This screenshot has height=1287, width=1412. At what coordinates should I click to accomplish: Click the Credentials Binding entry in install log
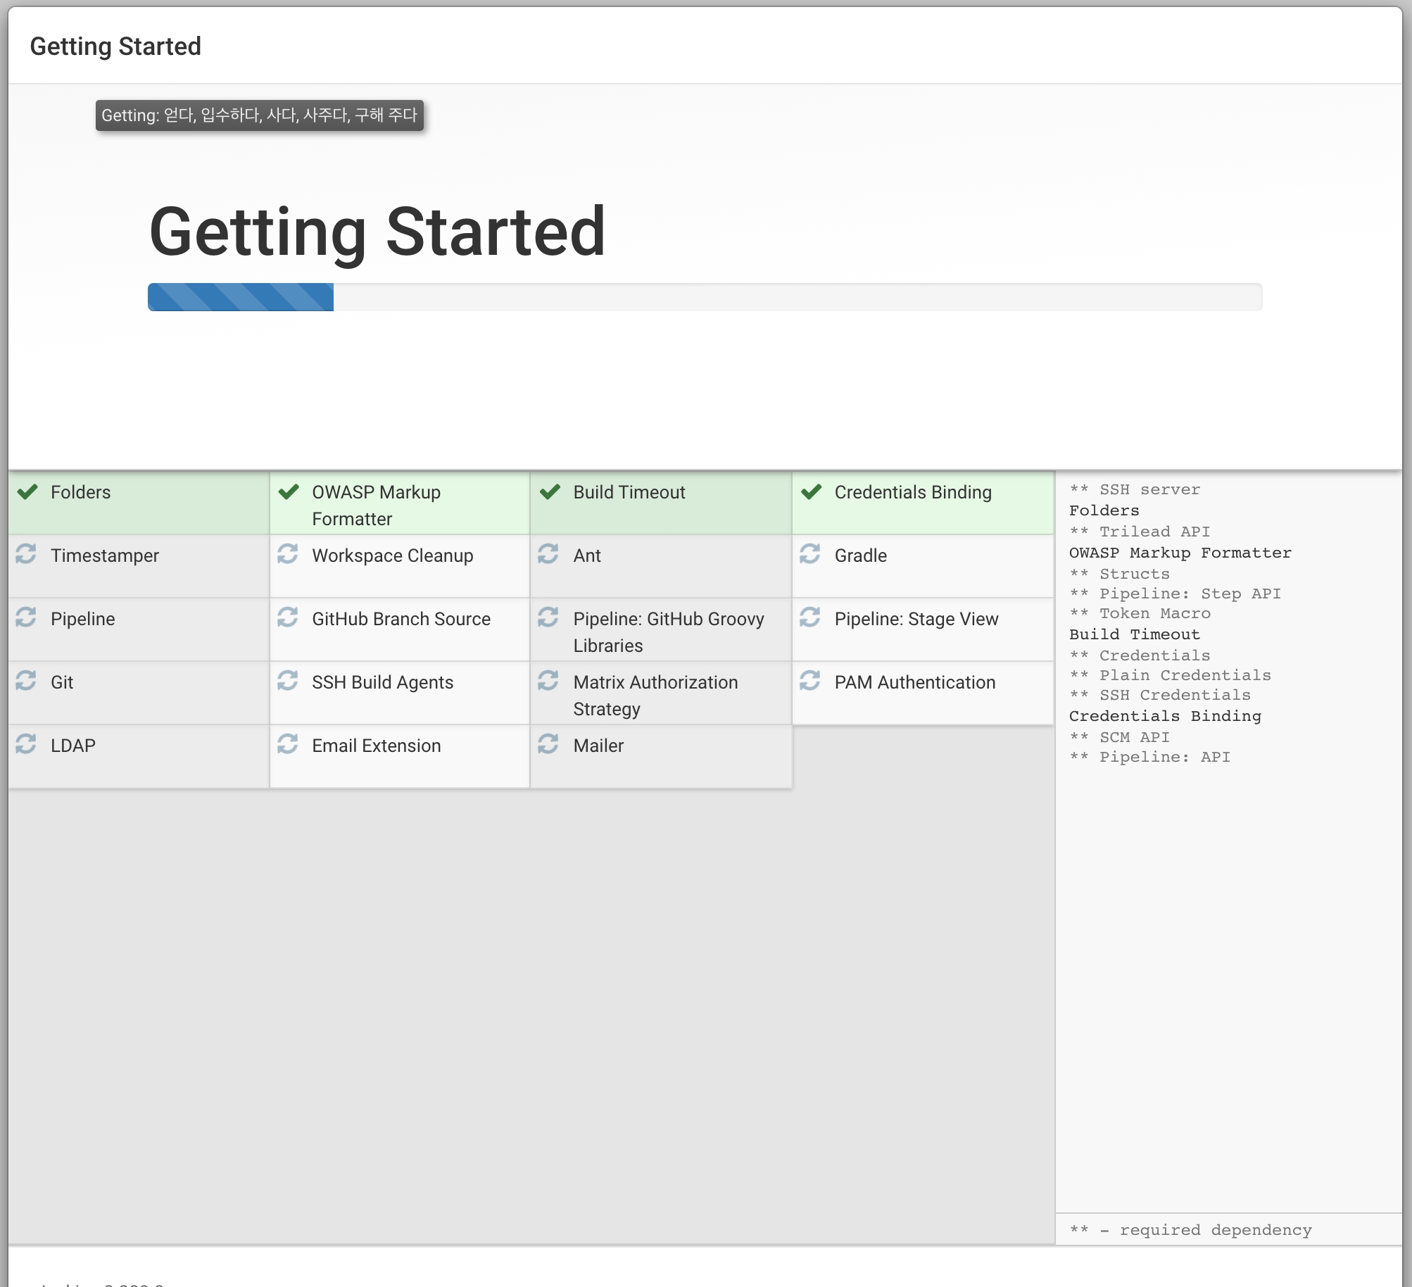[x=1164, y=716]
